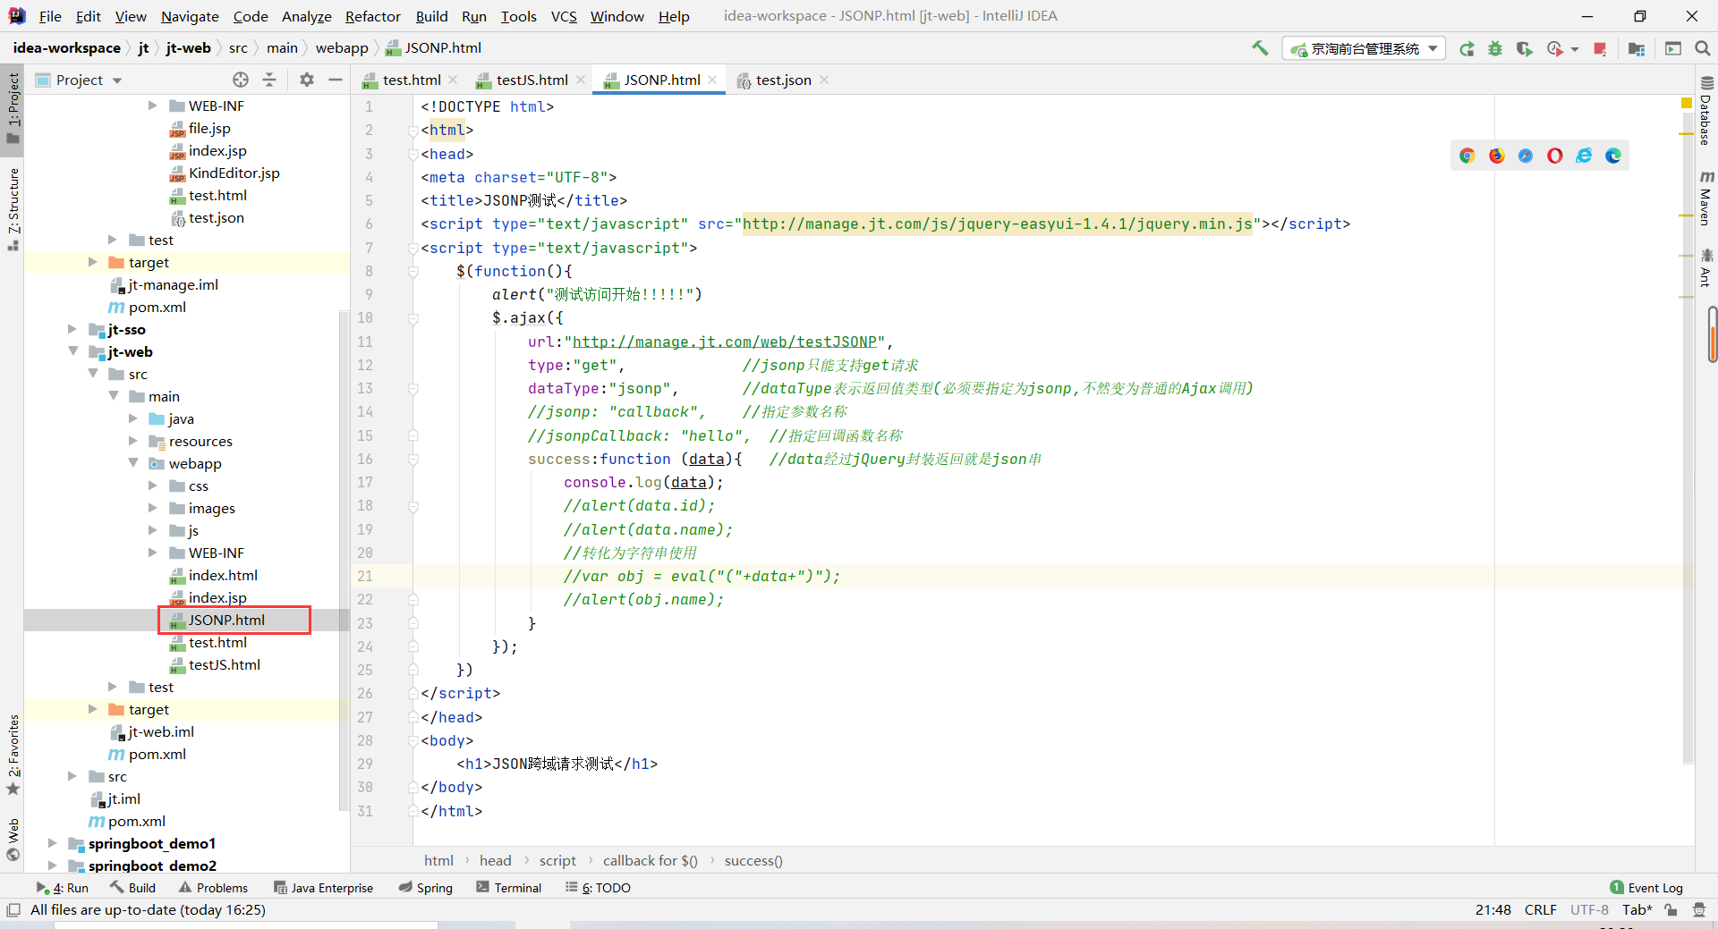Open the Refactor menu
Viewport: 1718px width, 929px height.
(x=372, y=16)
